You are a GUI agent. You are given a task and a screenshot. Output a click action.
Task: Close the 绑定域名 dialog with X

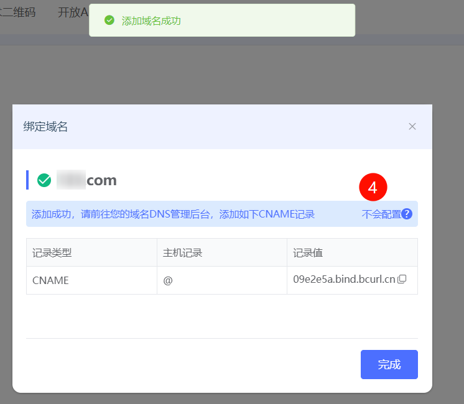[412, 126]
